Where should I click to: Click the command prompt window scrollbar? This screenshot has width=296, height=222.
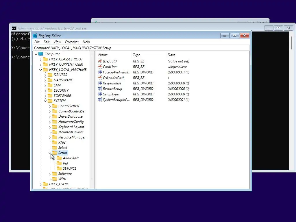click(x=292, y=43)
